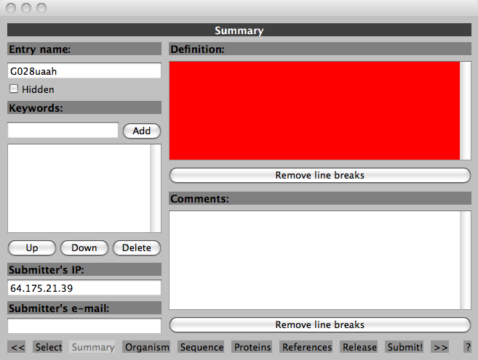
Task: Move keyword Up in list
Action: 31,247
